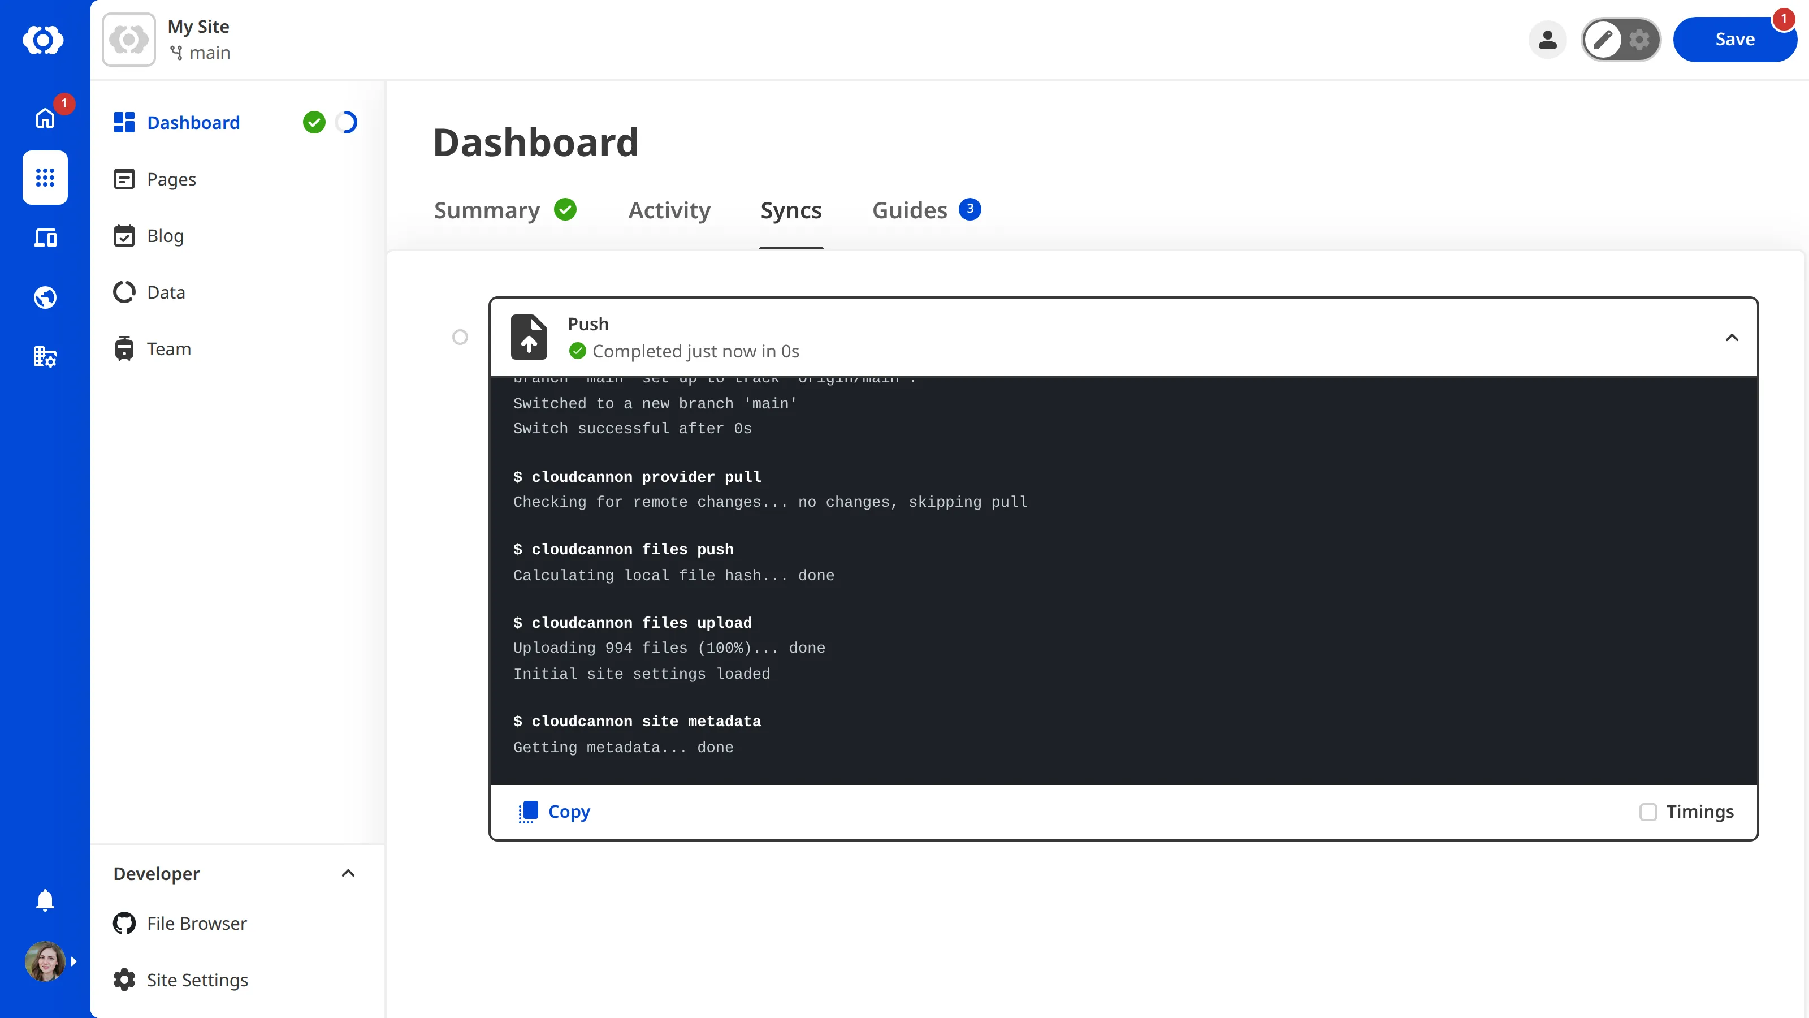1809x1018 pixels.
Task: Expand the user avatar menu at bottom left
Action: click(45, 961)
